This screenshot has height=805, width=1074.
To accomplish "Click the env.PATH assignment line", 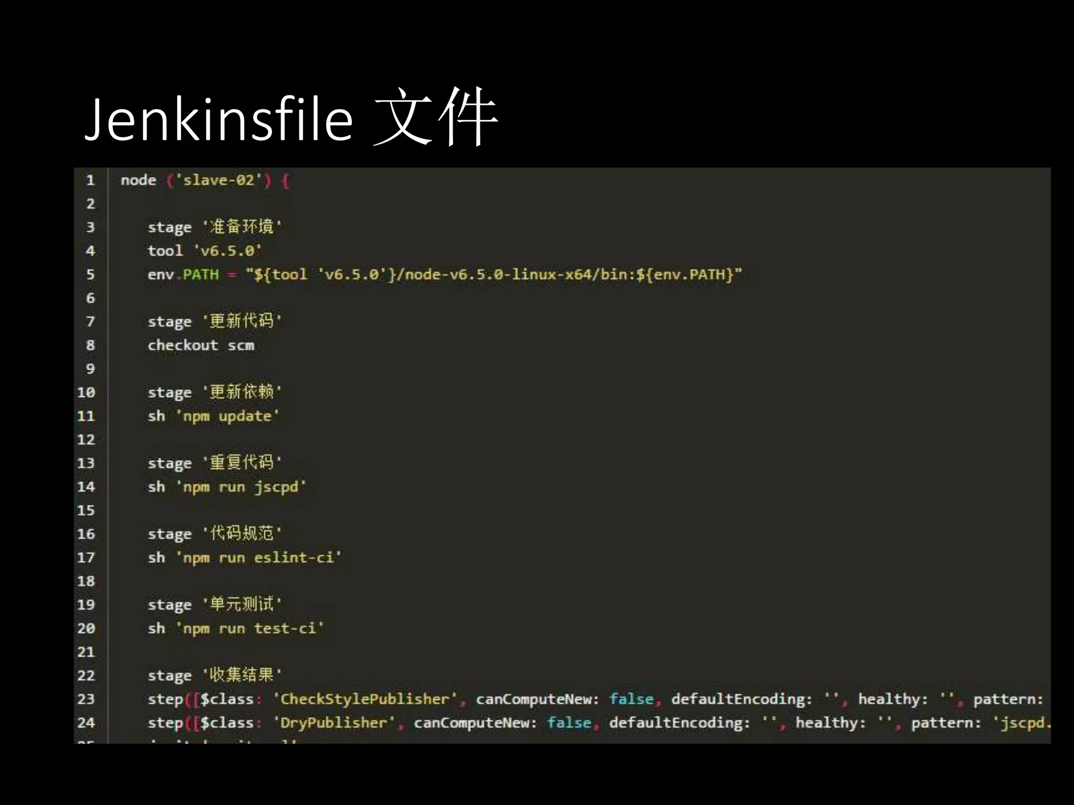I will pos(445,274).
